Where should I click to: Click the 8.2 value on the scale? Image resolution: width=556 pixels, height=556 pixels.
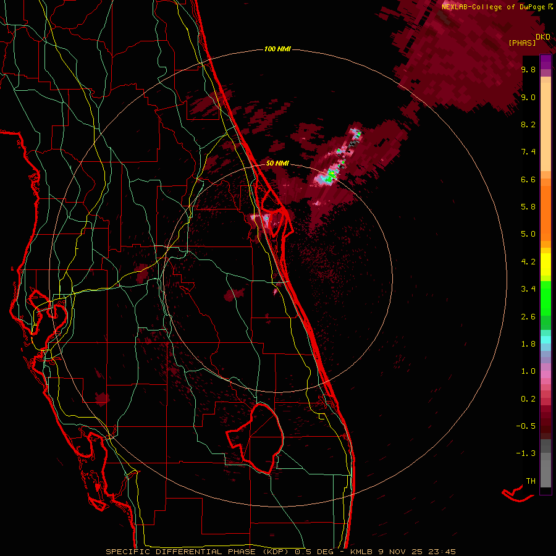click(x=528, y=124)
